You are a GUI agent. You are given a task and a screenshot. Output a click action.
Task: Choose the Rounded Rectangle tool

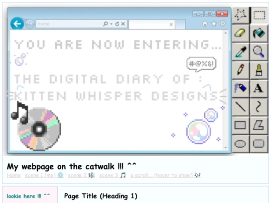point(259,144)
